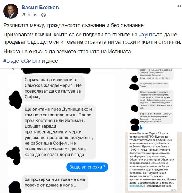Click the 'Ще опитаме през Дупница' message bubble
Viewport: 182px width, 193px height.
pyautogui.click(x=59, y=132)
